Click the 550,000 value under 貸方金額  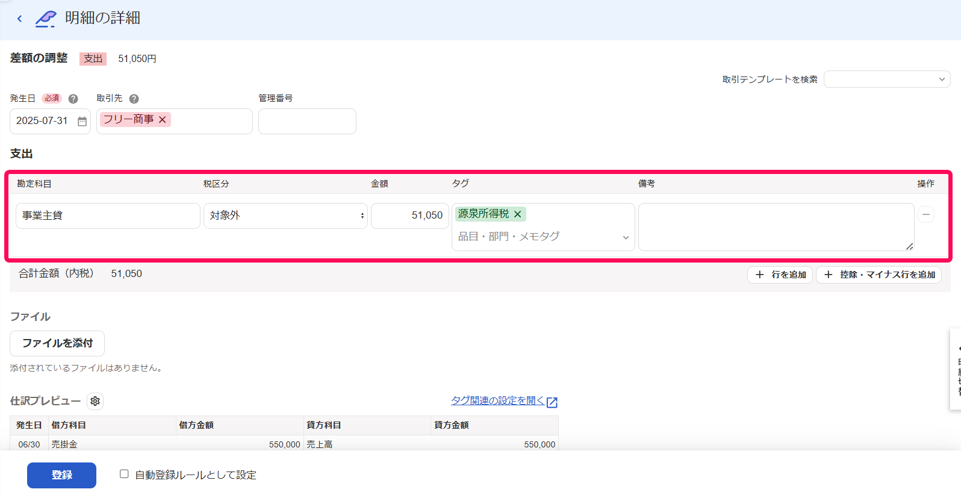540,444
